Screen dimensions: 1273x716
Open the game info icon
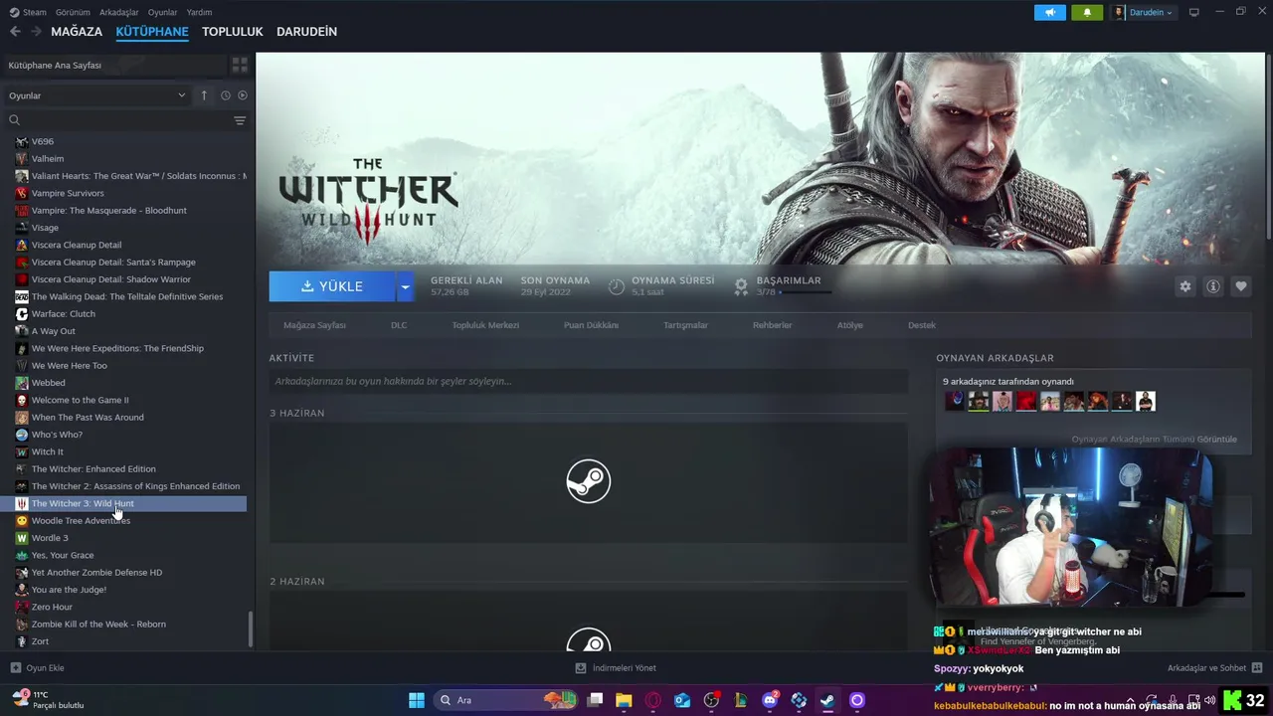(1213, 286)
